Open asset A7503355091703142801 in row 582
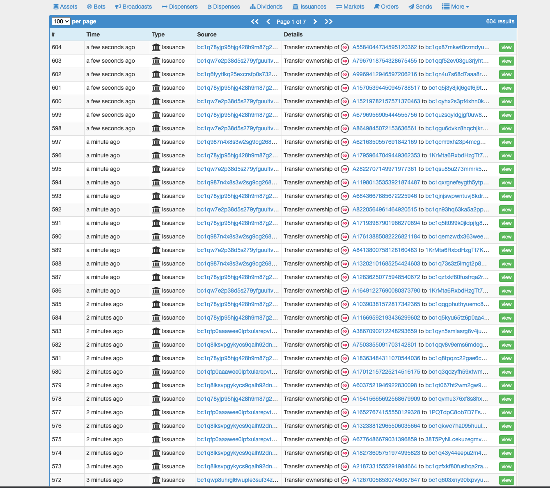550x488 pixels. [x=385, y=345]
